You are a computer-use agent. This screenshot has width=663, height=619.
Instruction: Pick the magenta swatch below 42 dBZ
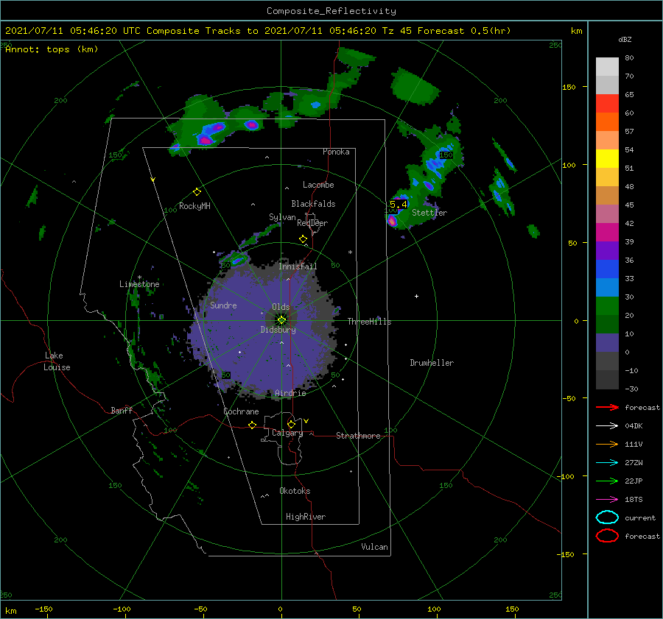point(607,233)
